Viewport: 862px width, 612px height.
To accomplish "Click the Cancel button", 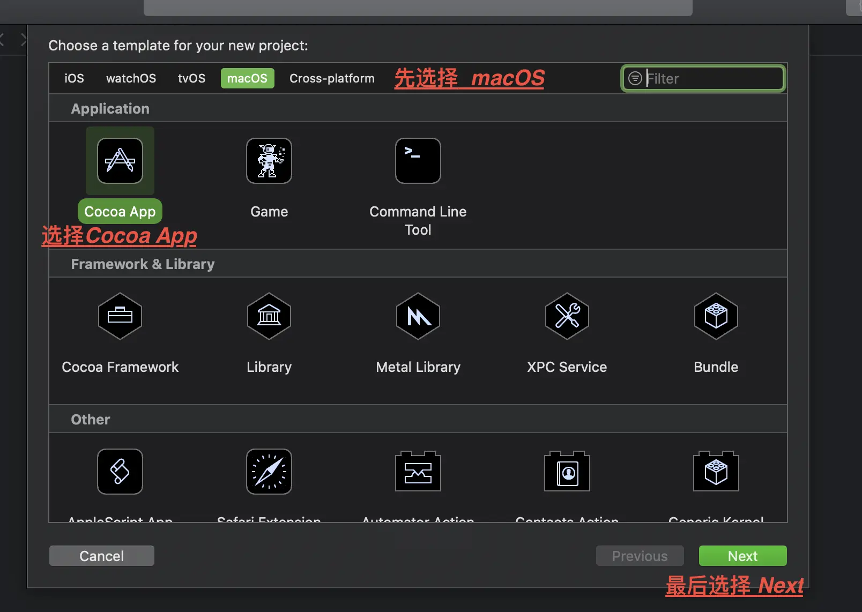I will tap(102, 556).
